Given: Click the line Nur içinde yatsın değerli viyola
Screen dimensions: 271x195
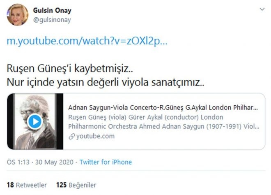Looking at the screenshot, I should [106, 82].
